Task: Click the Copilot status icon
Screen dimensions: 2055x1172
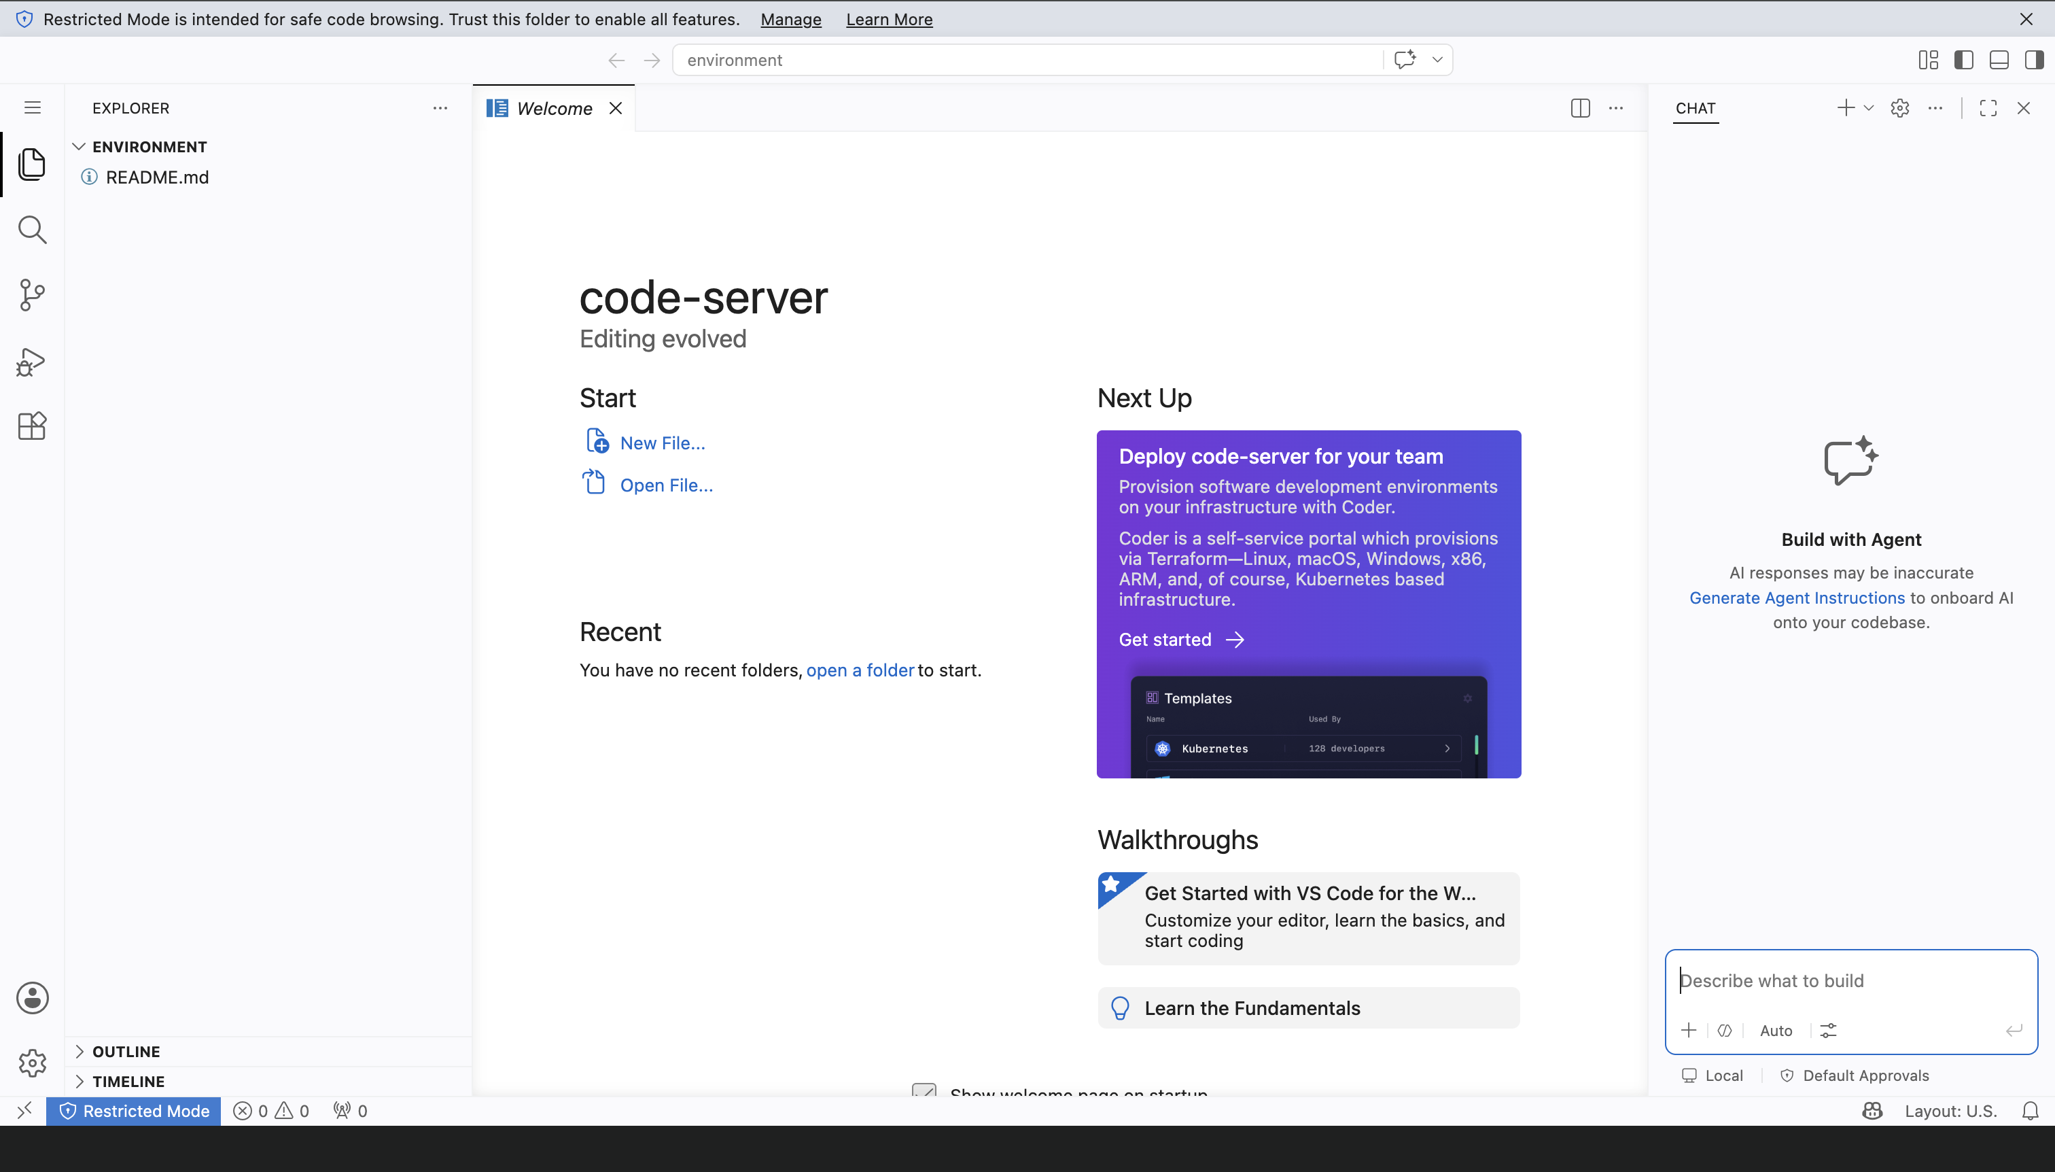Action: pyautogui.click(x=1872, y=1111)
